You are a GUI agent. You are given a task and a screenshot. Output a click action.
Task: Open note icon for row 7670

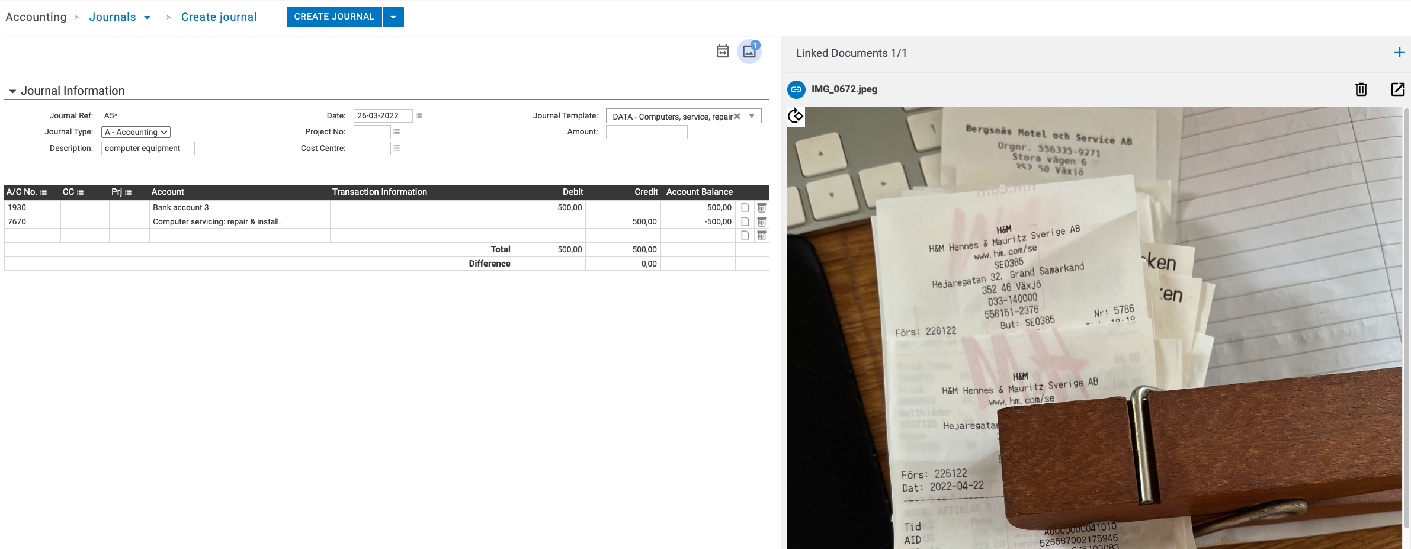tap(745, 222)
